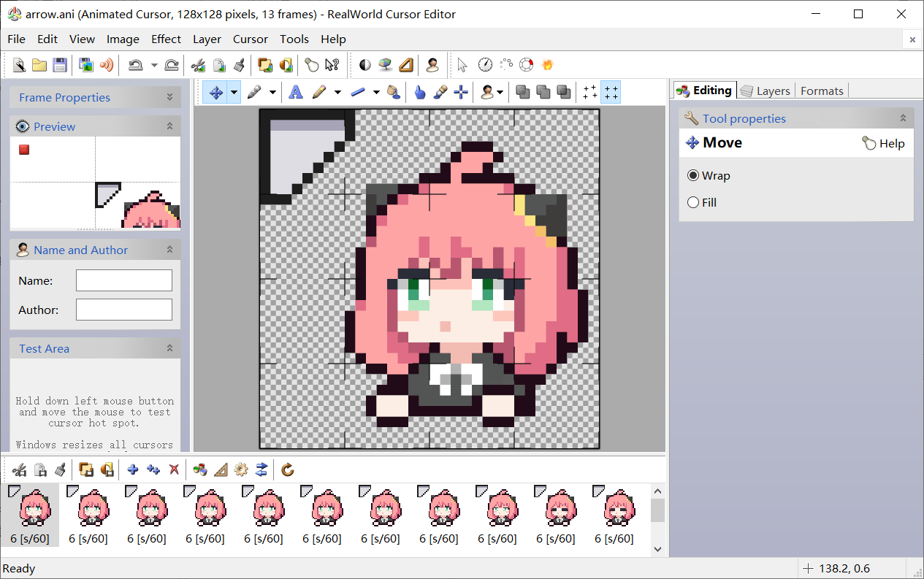This screenshot has width=924, height=579.
Task: Click the fire effect icon in top toolbar
Action: 548,65
